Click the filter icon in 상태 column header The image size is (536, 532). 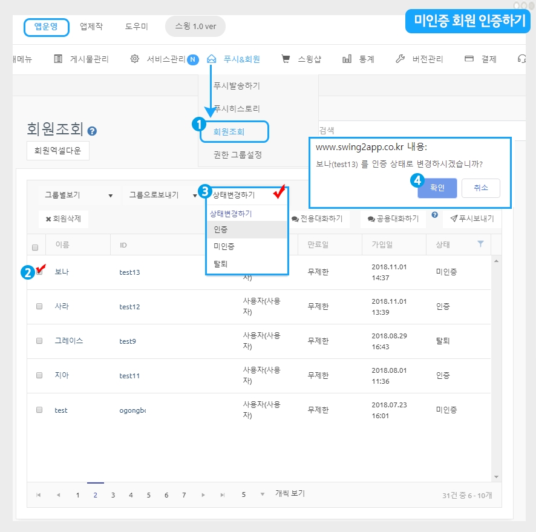[480, 244]
